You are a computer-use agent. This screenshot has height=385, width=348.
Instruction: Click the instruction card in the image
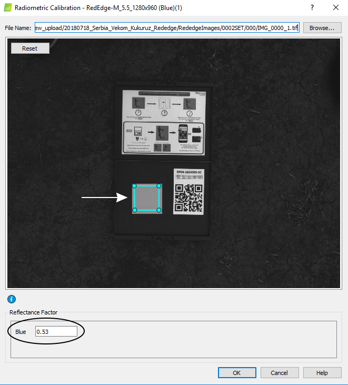163,122
